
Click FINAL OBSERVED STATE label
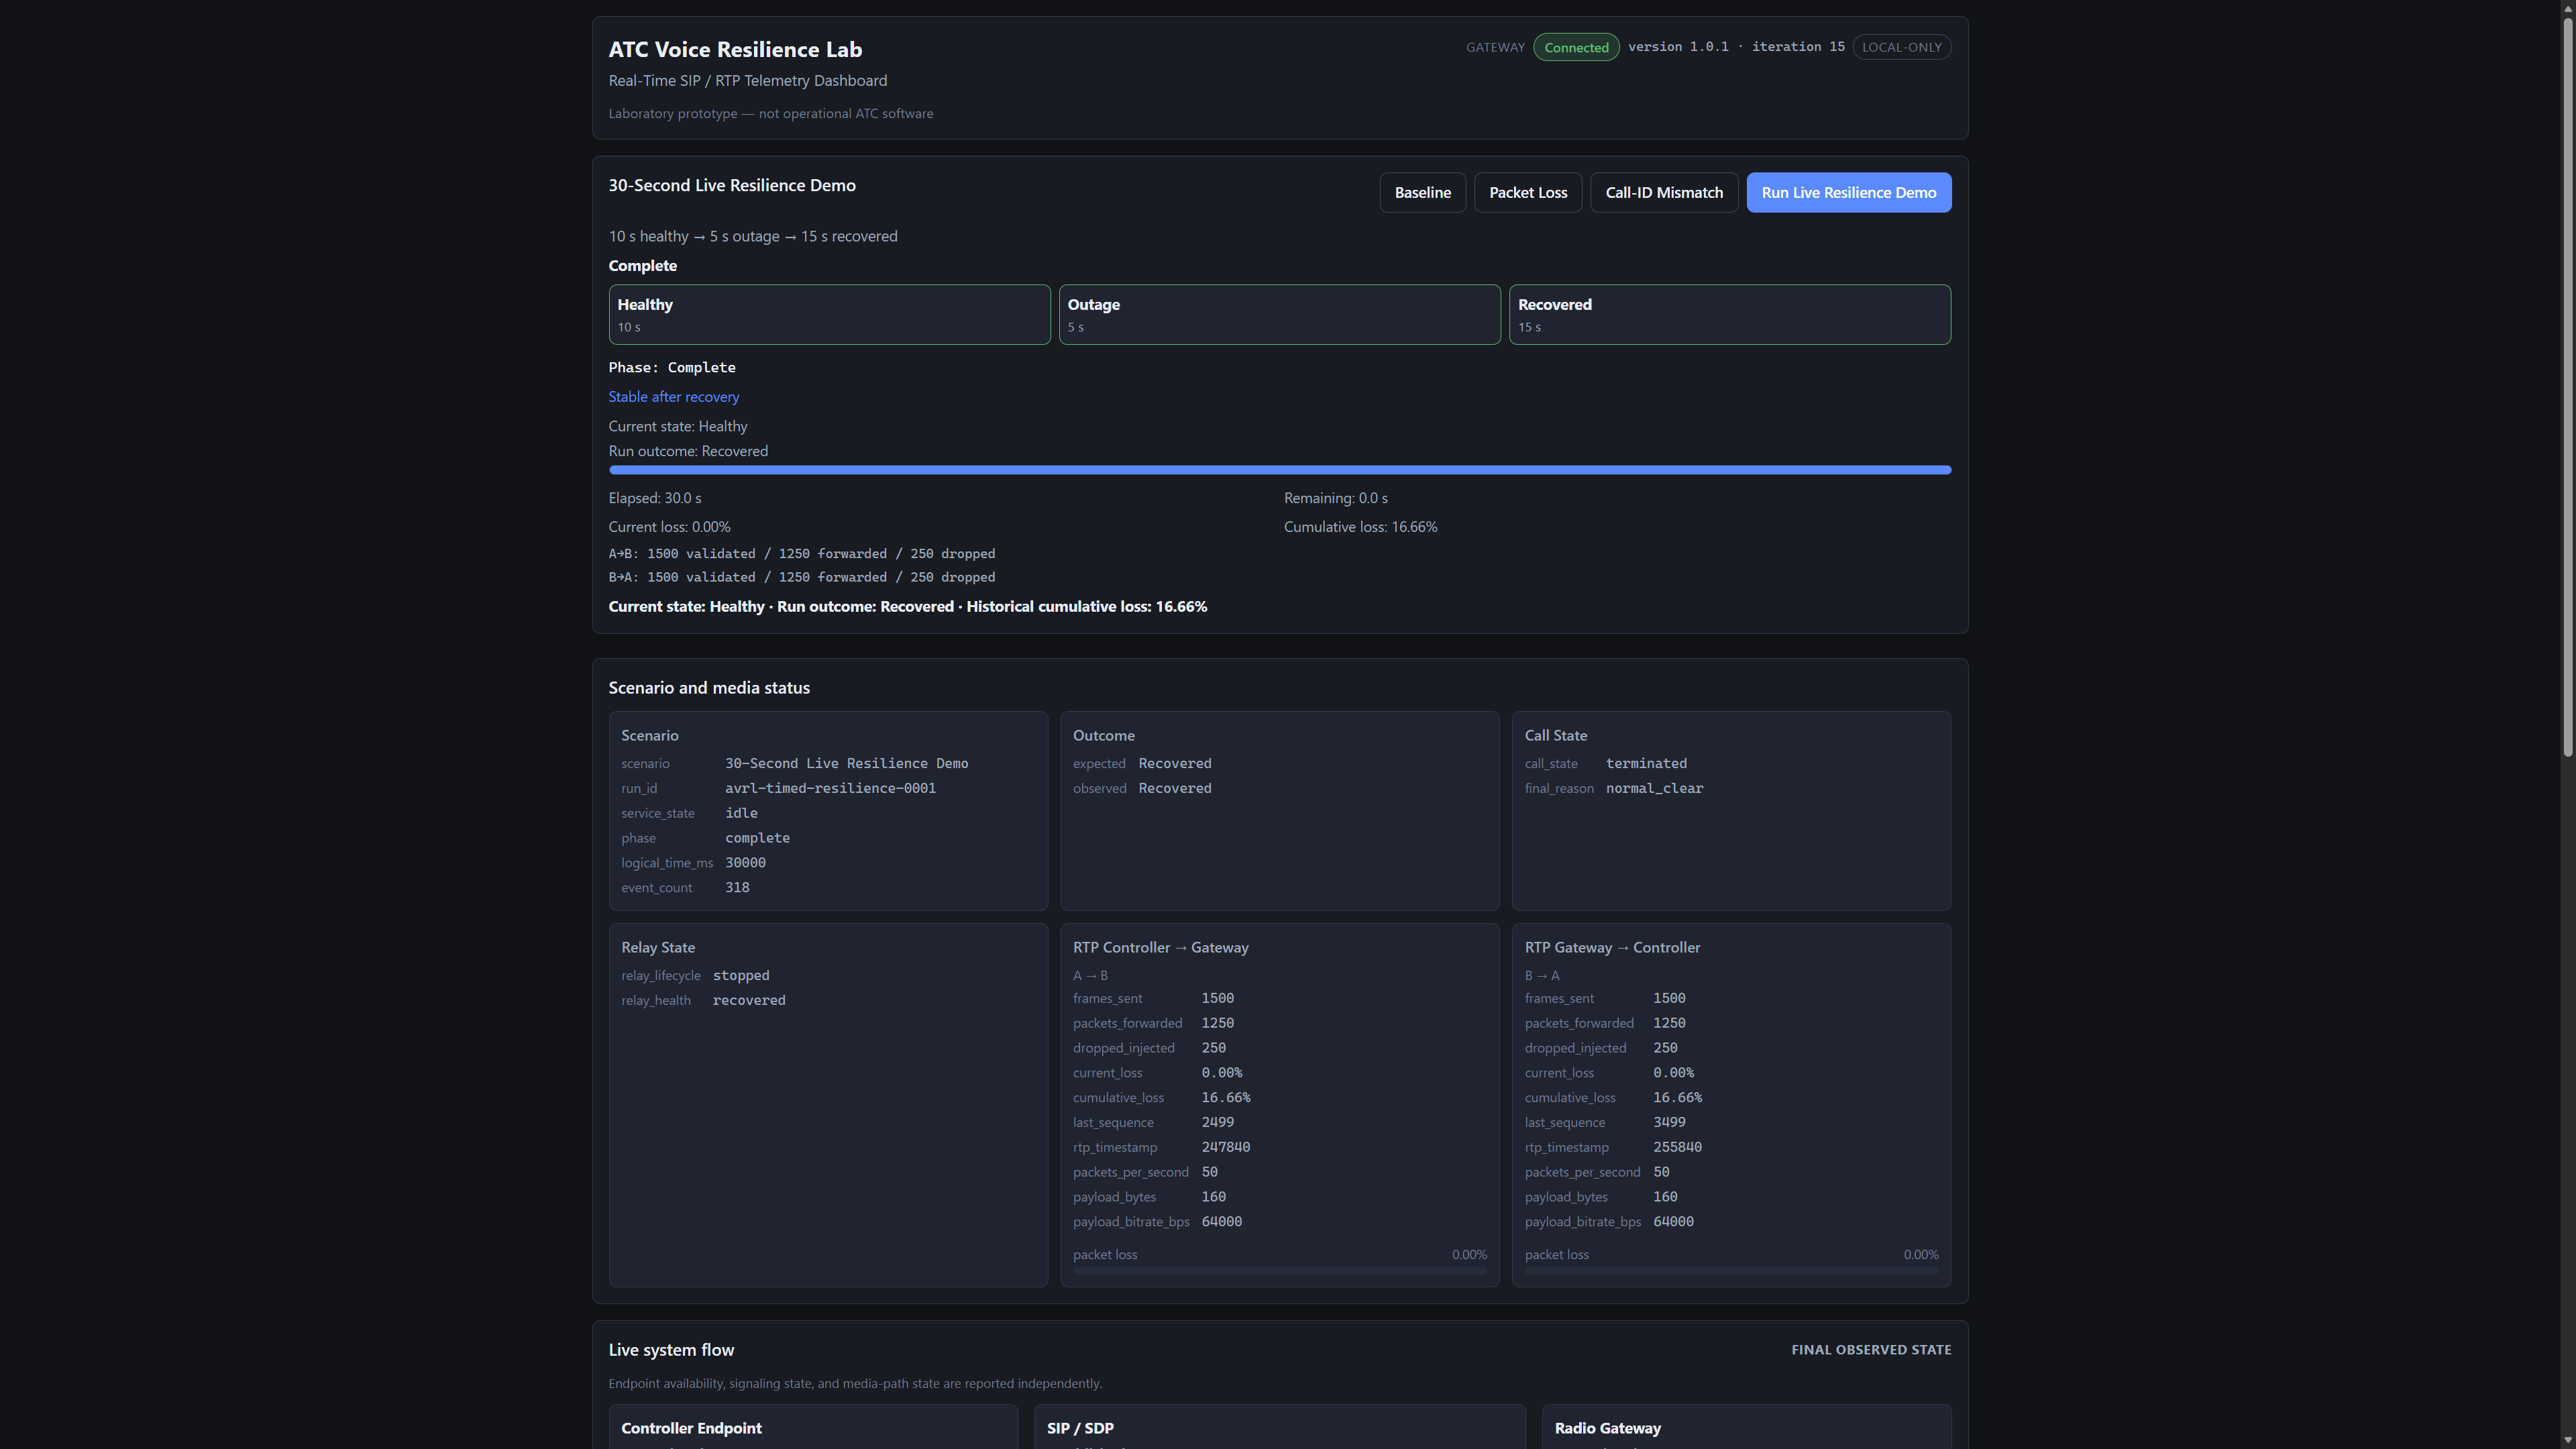(1870, 1350)
